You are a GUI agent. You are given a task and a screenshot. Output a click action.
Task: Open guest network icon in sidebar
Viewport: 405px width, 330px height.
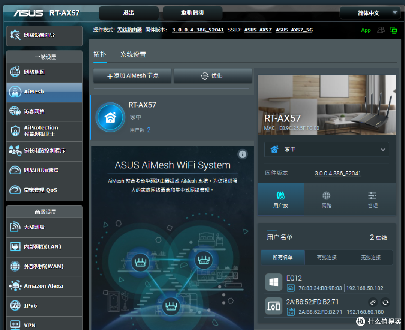coord(15,111)
